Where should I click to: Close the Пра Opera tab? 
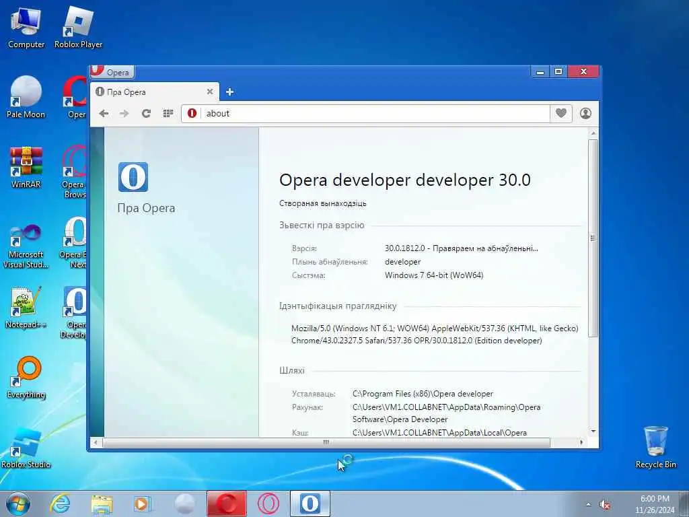click(x=210, y=92)
